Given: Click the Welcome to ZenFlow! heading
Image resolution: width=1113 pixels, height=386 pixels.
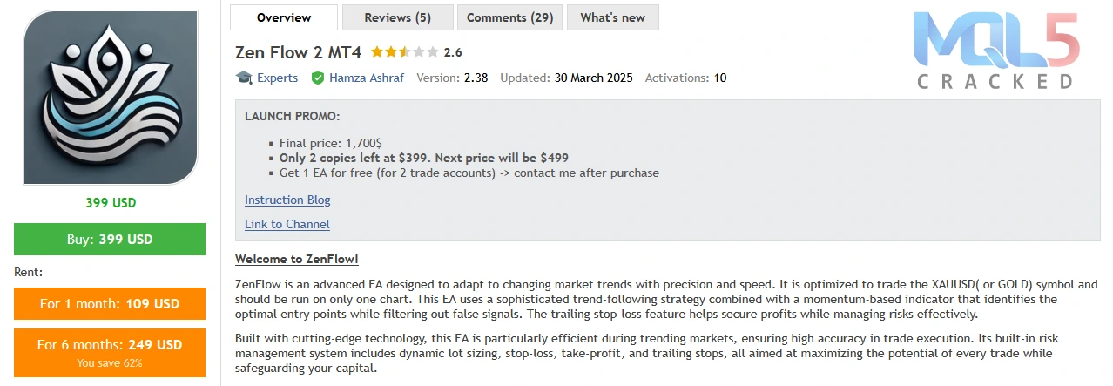Looking at the screenshot, I should [x=297, y=259].
